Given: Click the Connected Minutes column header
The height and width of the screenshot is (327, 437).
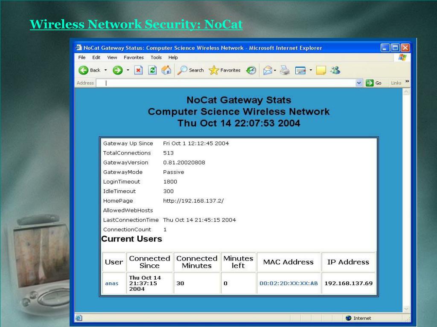Looking at the screenshot, I should coord(197,262).
